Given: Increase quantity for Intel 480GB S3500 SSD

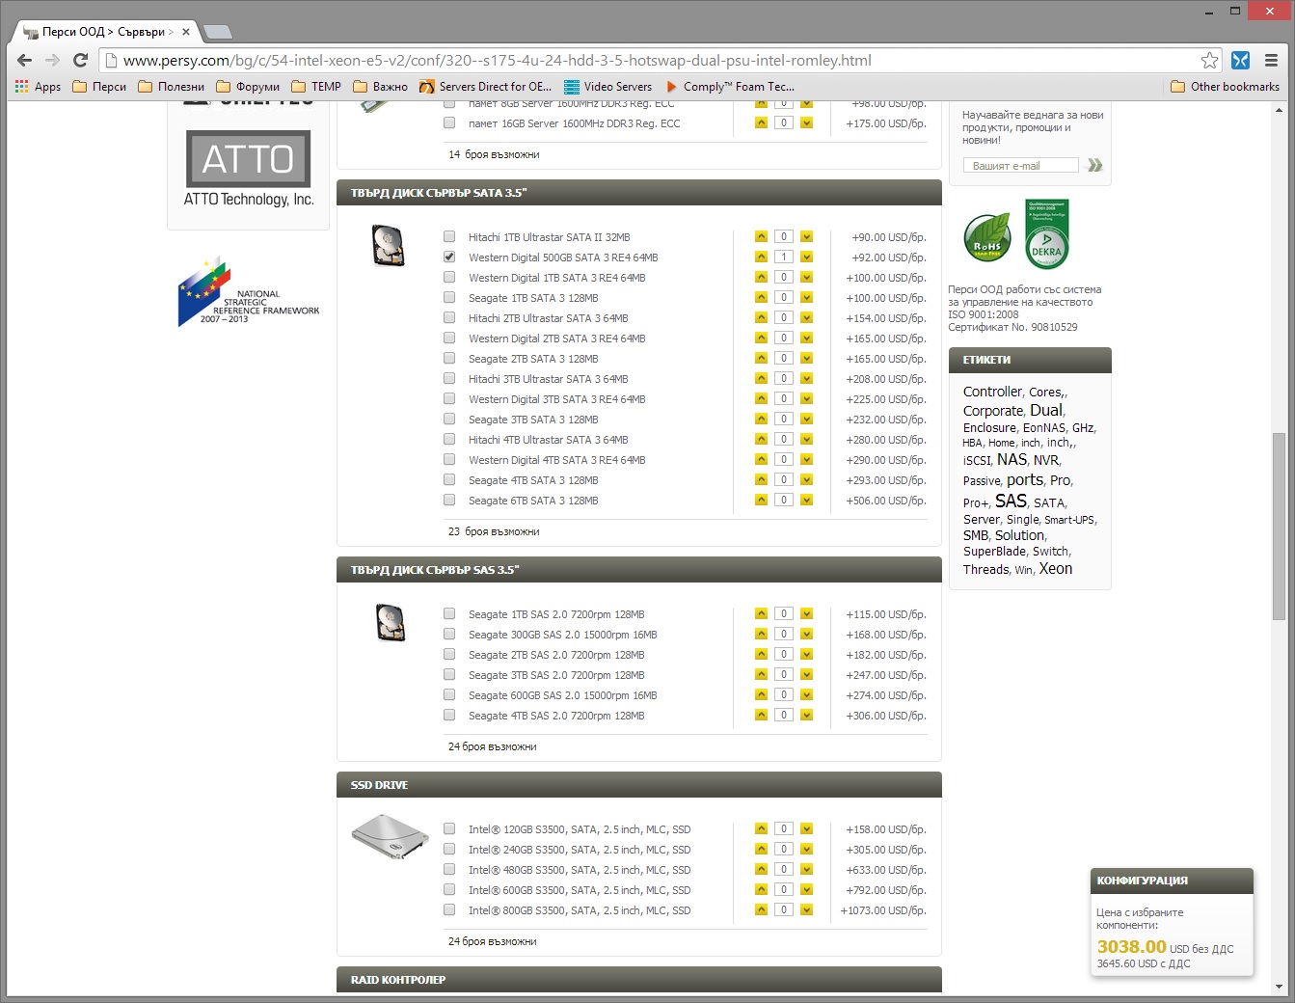Looking at the screenshot, I should [x=761, y=869].
